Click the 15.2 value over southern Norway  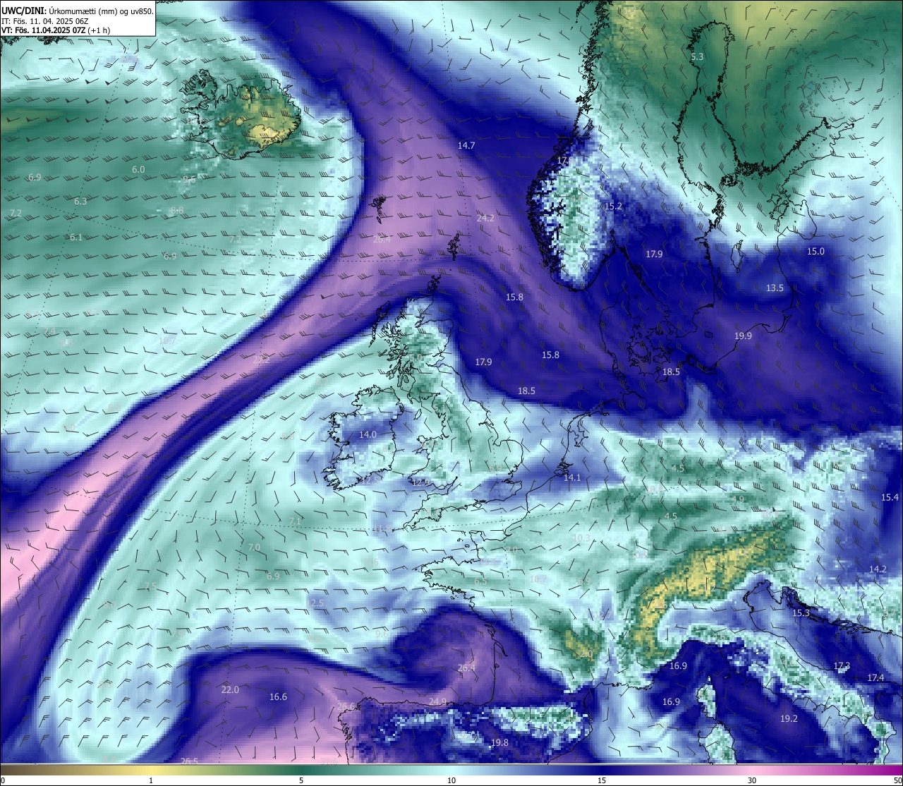pyautogui.click(x=614, y=206)
